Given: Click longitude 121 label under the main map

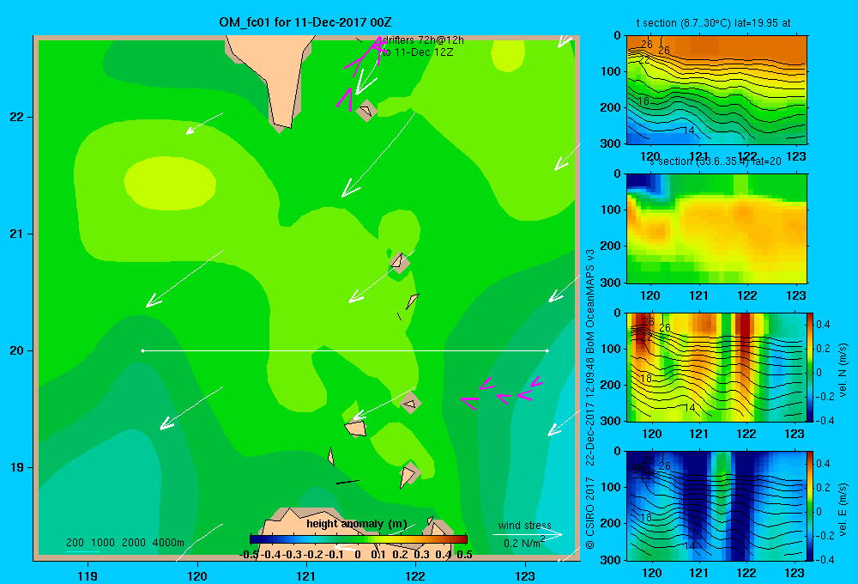Looking at the screenshot, I should tap(306, 575).
